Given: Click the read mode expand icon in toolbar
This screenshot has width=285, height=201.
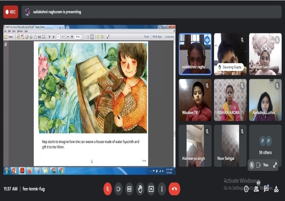Looking at the screenshot, I should (x=108, y=37).
